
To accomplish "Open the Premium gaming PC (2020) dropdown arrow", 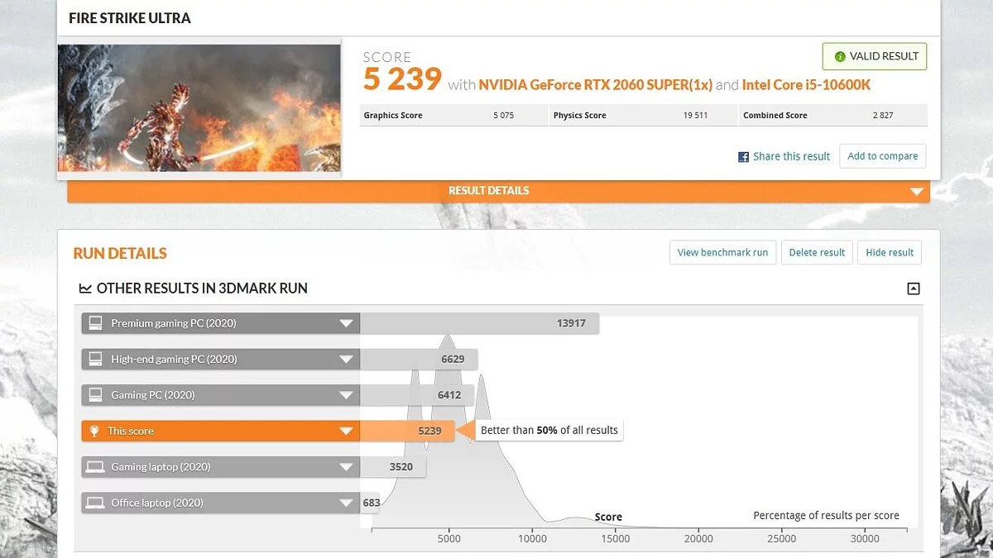I will [x=346, y=323].
